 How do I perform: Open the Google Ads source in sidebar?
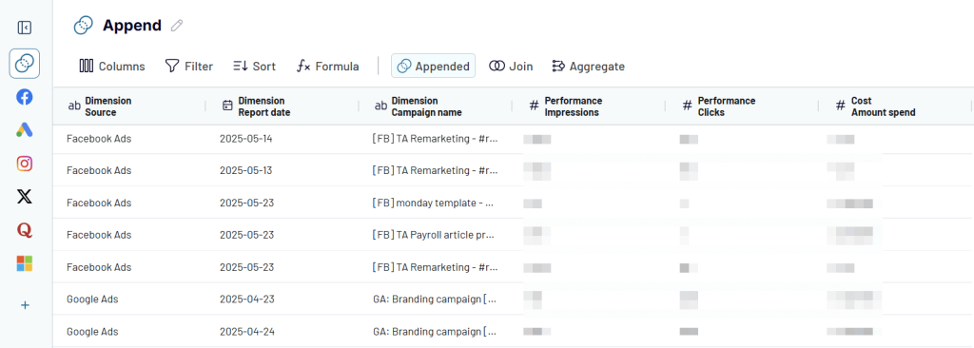pos(24,130)
